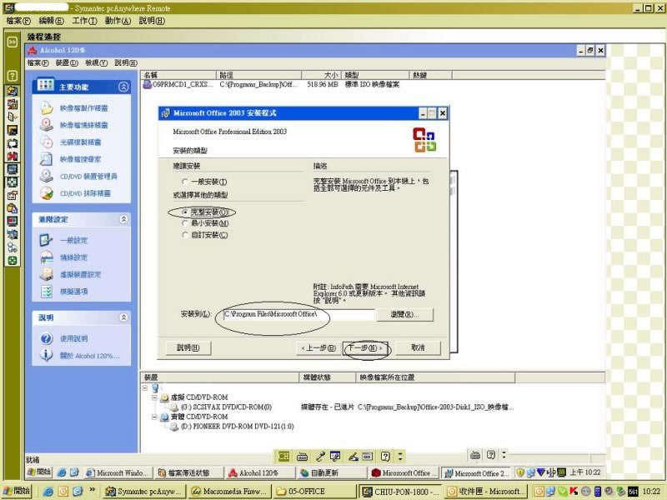This screenshot has height=500, width=667.
Task: Open pcAnywhere 編輯 menu
Action: click(51, 21)
